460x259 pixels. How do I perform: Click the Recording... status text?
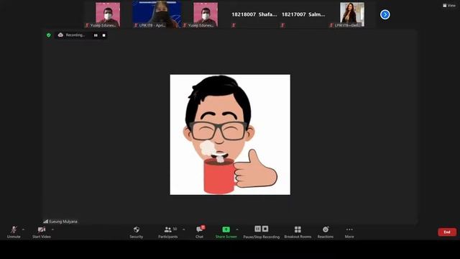click(x=75, y=35)
